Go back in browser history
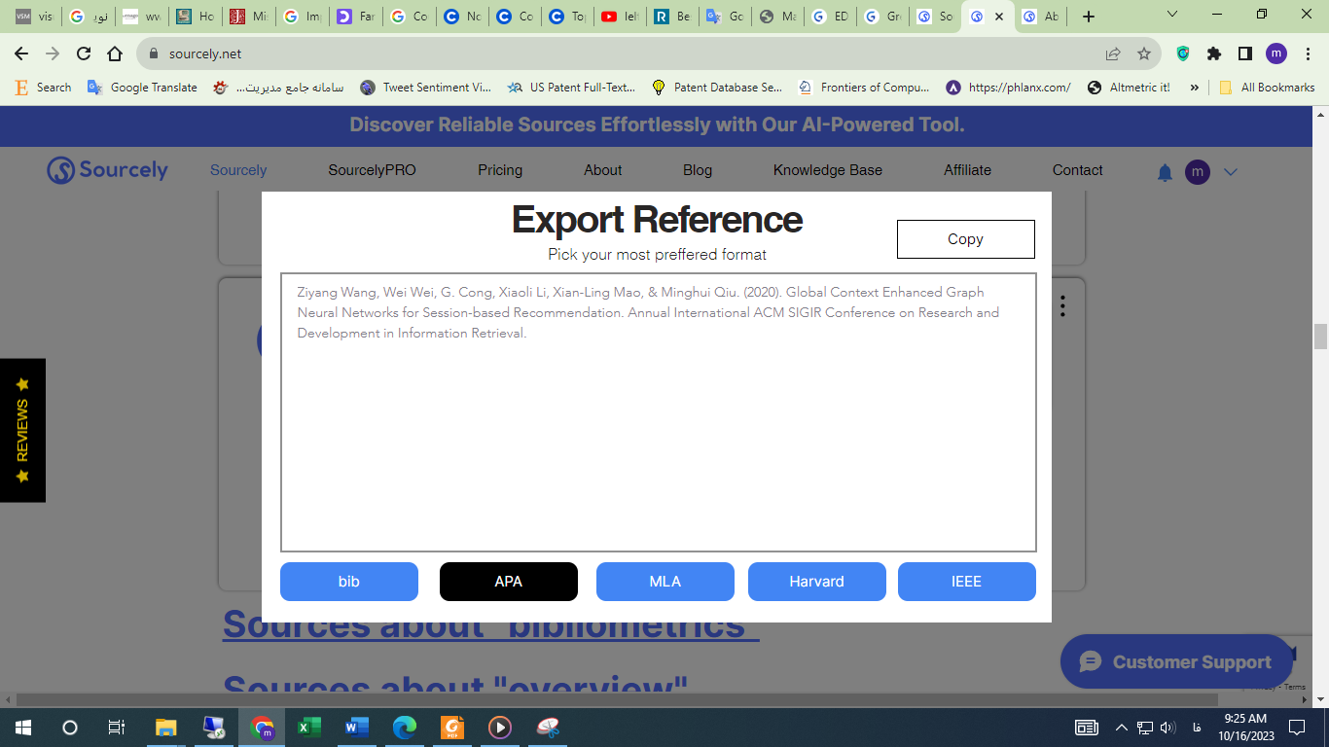Image resolution: width=1329 pixels, height=747 pixels. [x=21, y=53]
